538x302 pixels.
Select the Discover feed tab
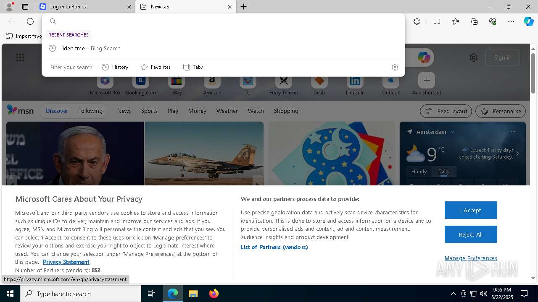tap(57, 111)
